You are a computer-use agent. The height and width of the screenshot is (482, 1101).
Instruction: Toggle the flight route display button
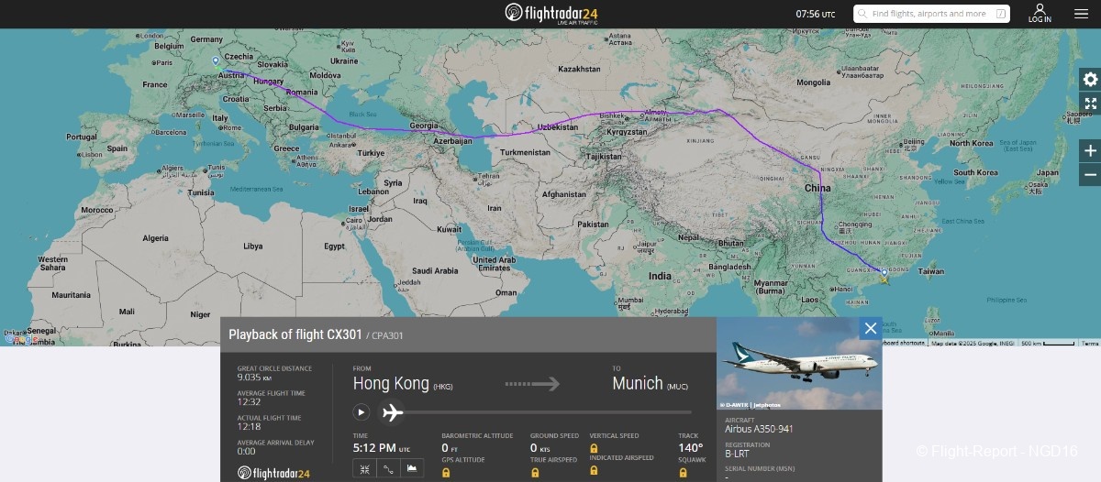click(x=389, y=469)
